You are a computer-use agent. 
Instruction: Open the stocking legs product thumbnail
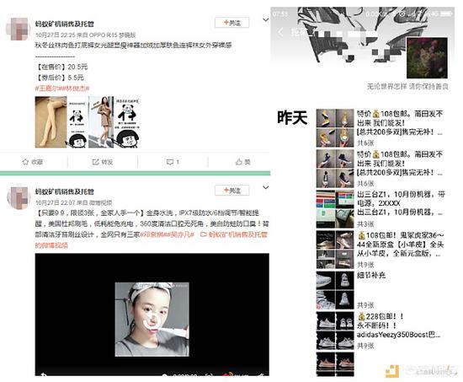tap(51, 122)
